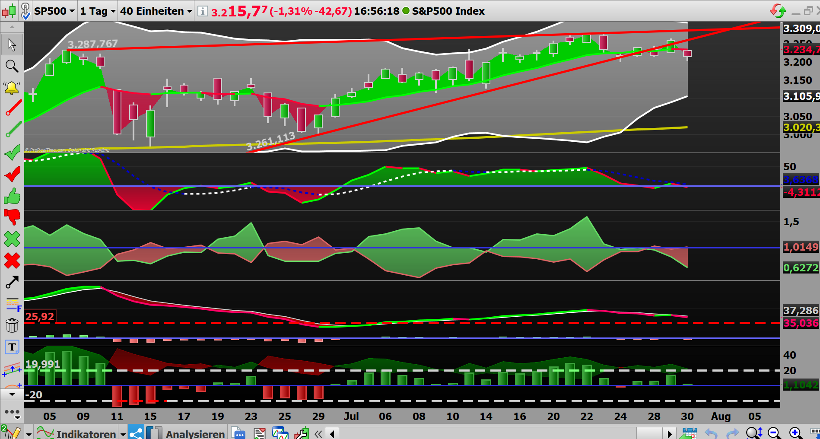Click the vertical zoom magnifier icon
Screen dimensions: 820x439
pyautogui.click(x=754, y=433)
